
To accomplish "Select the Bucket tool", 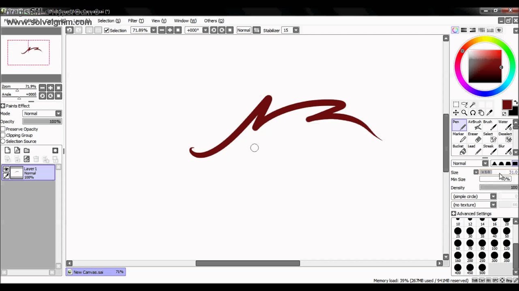I will tap(459, 150).
